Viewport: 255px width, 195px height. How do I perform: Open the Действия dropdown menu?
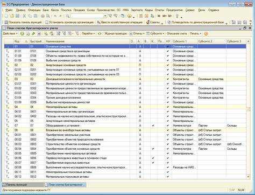[10, 33]
